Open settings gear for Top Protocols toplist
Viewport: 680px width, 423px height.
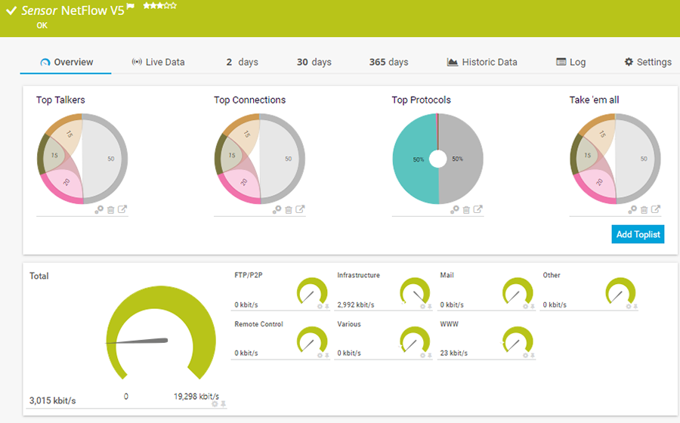[455, 210]
